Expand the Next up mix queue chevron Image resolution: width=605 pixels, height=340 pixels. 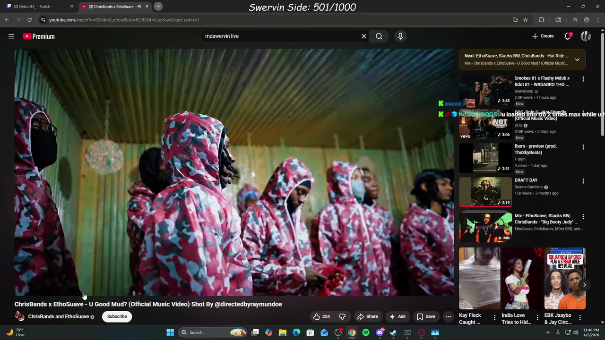coord(577,59)
